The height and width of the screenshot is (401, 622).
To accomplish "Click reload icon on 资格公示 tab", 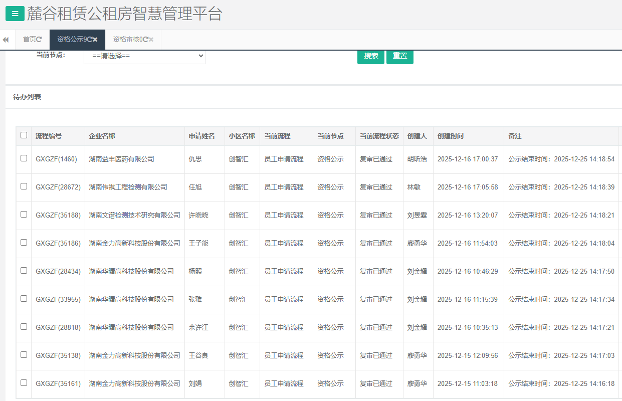I will [90, 40].
